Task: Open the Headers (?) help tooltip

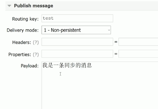Action: (x=36, y=42)
